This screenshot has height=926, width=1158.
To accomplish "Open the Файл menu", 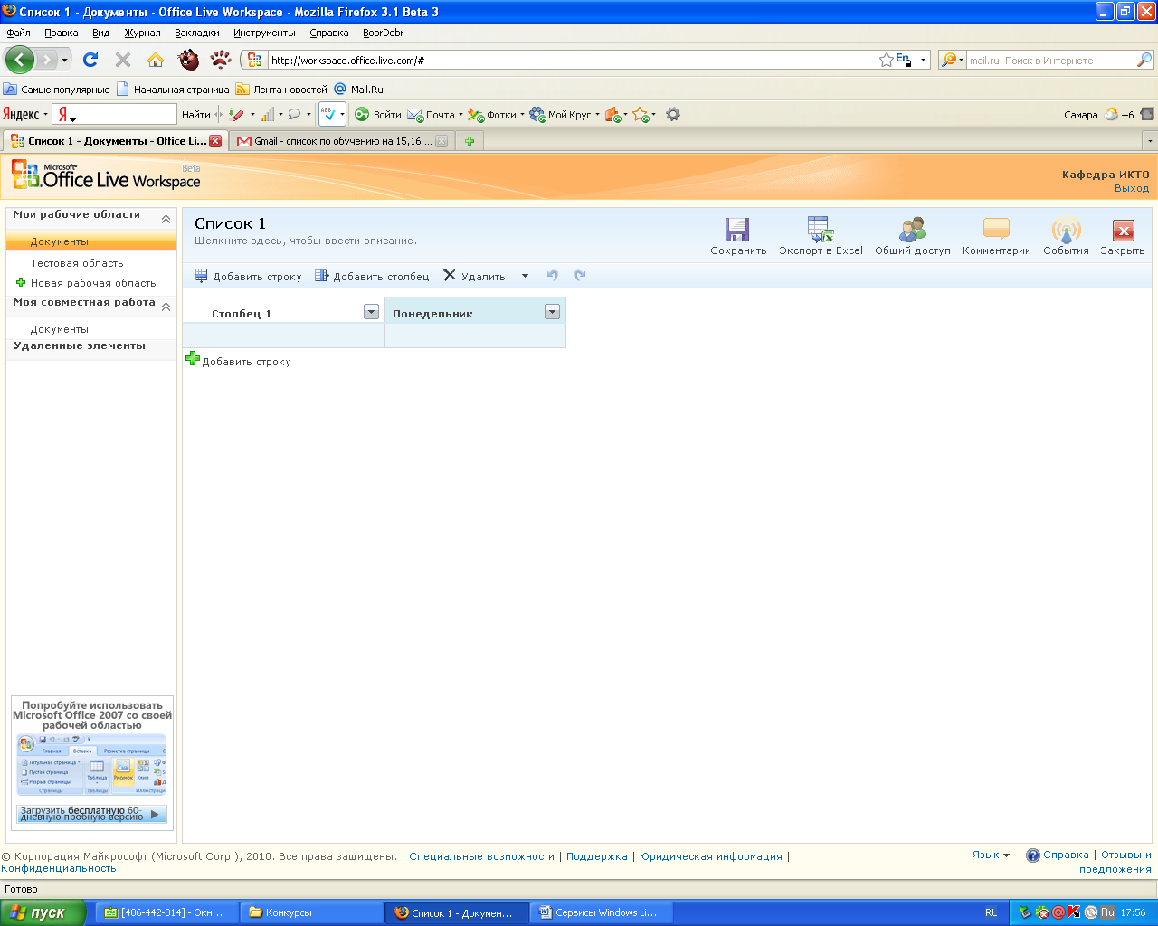I will point(18,33).
